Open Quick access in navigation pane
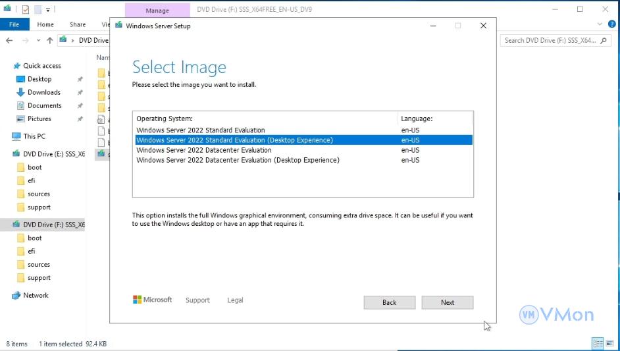The height and width of the screenshot is (351, 620). point(42,66)
